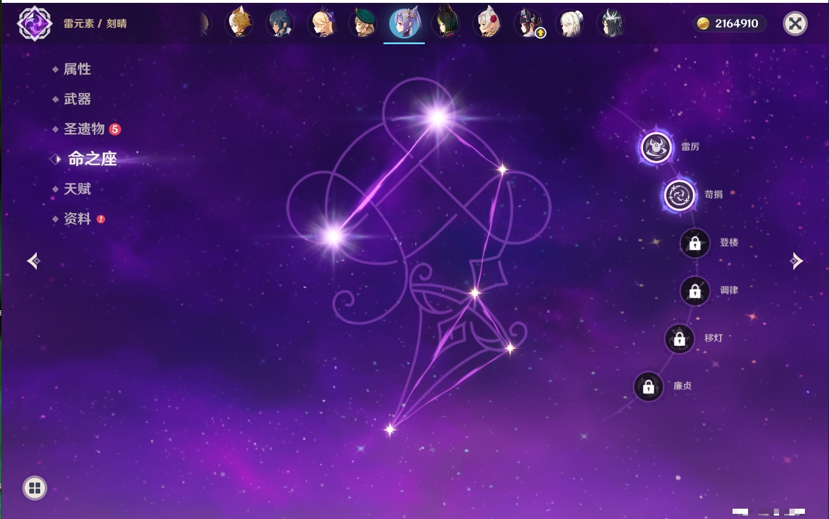Go to next character with right arrow
Image resolution: width=829 pixels, height=519 pixels.
click(796, 261)
